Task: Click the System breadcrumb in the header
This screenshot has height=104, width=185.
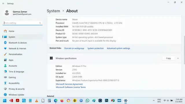Action: coord(53,11)
